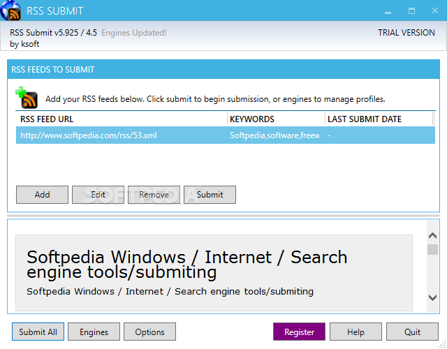Click the preview scrollbar thumb
Image resolution: width=447 pixels, height=349 pixels.
[432, 249]
